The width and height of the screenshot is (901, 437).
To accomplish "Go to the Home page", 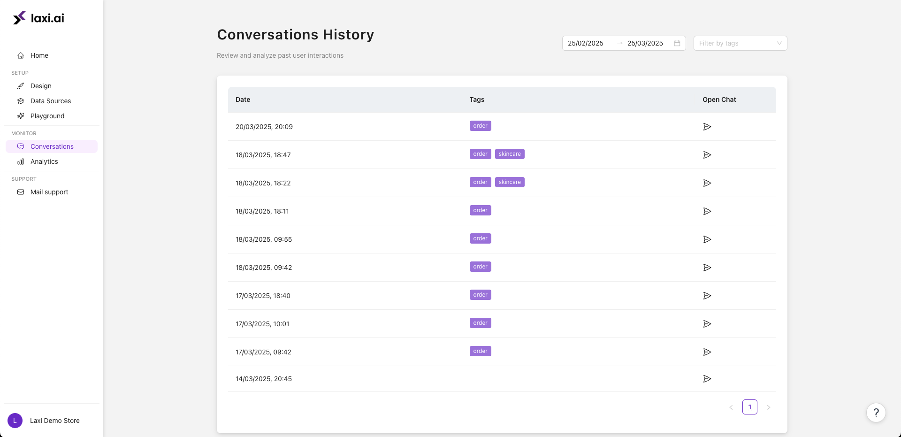I will click(39, 55).
